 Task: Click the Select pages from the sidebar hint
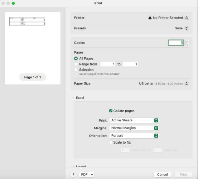pyautogui.click(x=99, y=74)
